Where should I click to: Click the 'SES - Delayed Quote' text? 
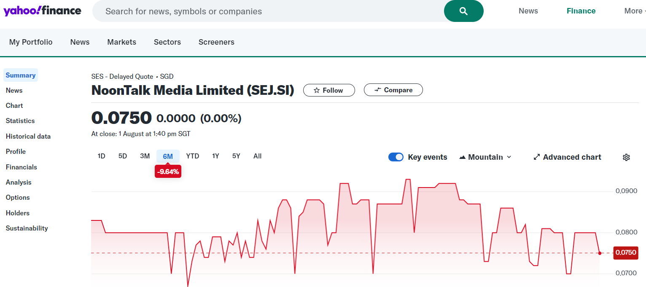click(122, 77)
